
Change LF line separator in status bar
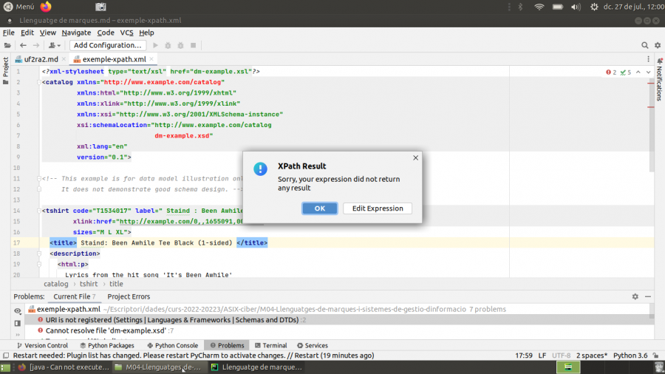click(x=542, y=356)
